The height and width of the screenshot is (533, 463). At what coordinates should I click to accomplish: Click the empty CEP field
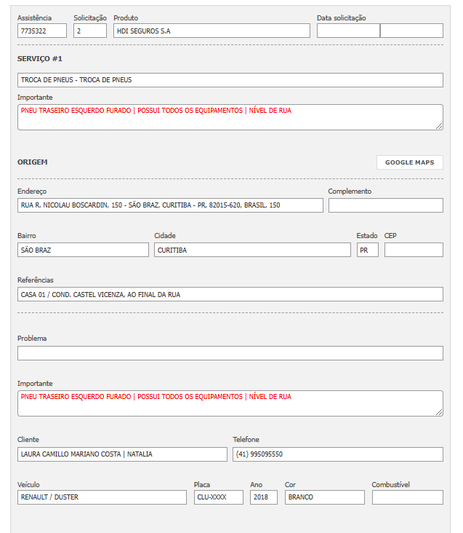tap(414, 250)
